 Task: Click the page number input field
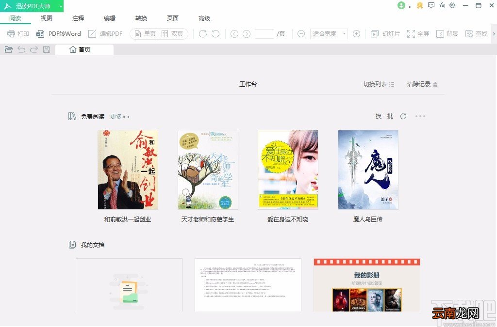point(265,33)
